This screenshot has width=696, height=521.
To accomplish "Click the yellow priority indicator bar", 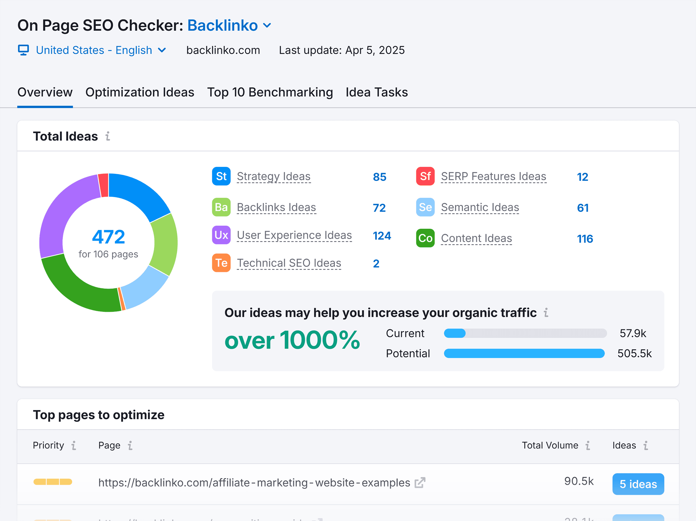I will [x=53, y=482].
